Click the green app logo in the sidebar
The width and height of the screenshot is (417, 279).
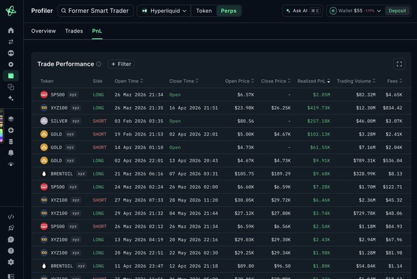11,11
